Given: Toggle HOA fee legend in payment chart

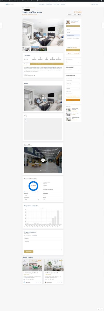Looking at the screenshot, I should [x=39, y=192].
